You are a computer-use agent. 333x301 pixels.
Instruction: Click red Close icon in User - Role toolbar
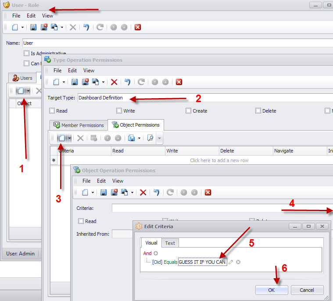click(x=138, y=27)
